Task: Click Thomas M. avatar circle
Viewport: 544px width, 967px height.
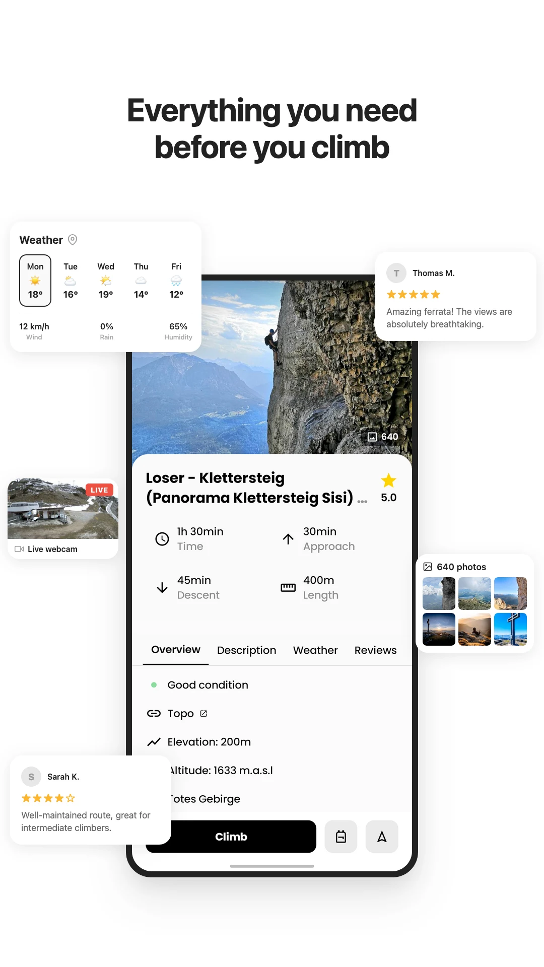Action: [396, 273]
